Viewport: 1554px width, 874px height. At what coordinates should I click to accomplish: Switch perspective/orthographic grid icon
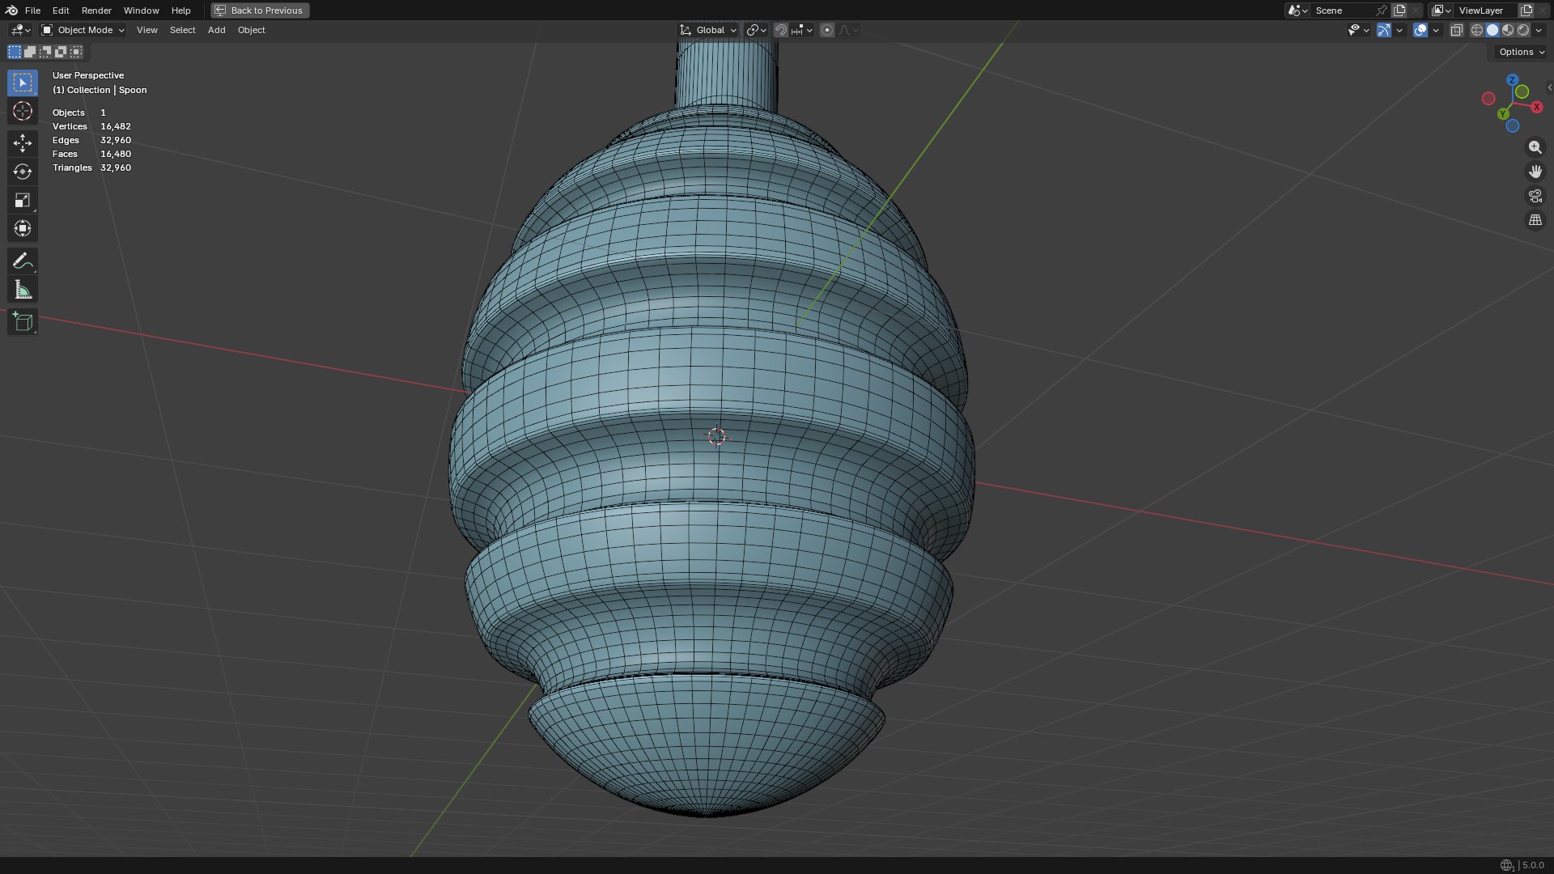[1535, 220]
